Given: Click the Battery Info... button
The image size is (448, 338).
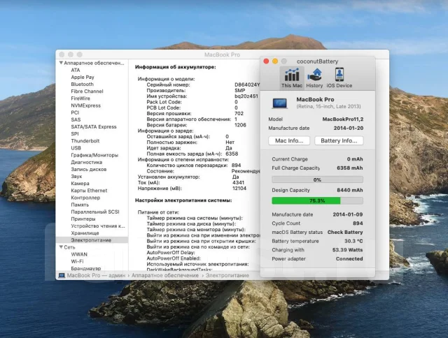Looking at the screenshot, I should (x=339, y=140).
